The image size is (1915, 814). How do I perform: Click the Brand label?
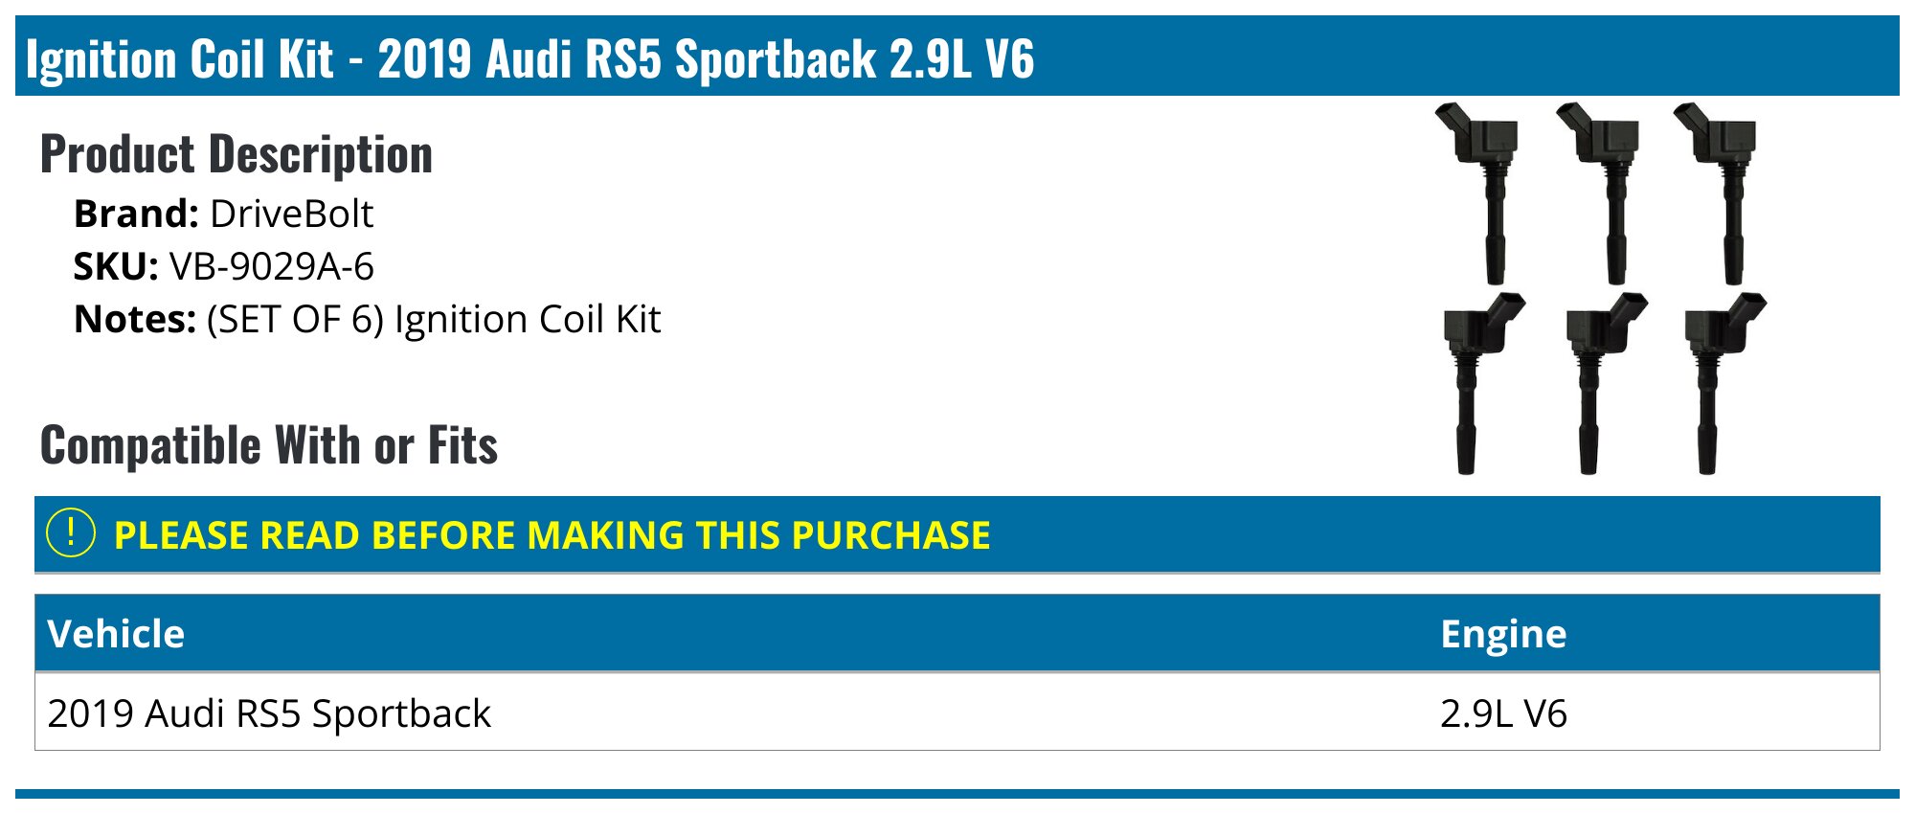[136, 214]
